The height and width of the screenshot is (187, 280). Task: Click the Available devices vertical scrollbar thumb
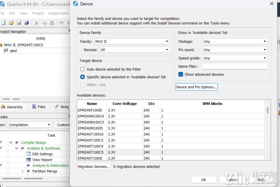(x=268, y=110)
